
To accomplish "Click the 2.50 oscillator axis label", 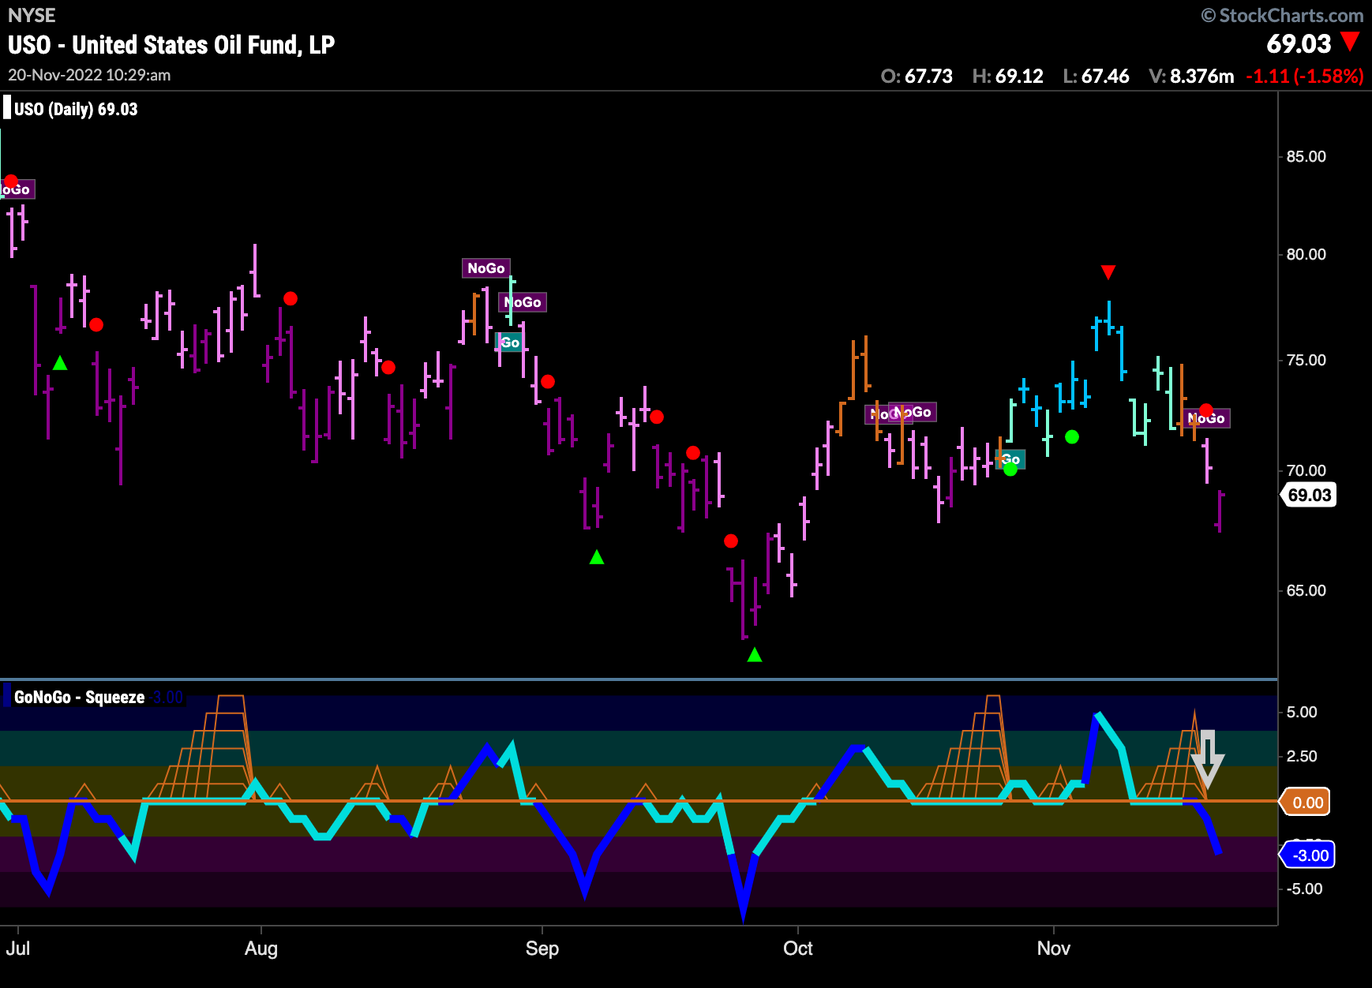I will click(1302, 756).
